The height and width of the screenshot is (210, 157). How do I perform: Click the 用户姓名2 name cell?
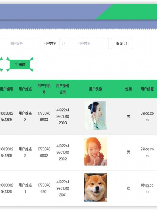click(25, 152)
